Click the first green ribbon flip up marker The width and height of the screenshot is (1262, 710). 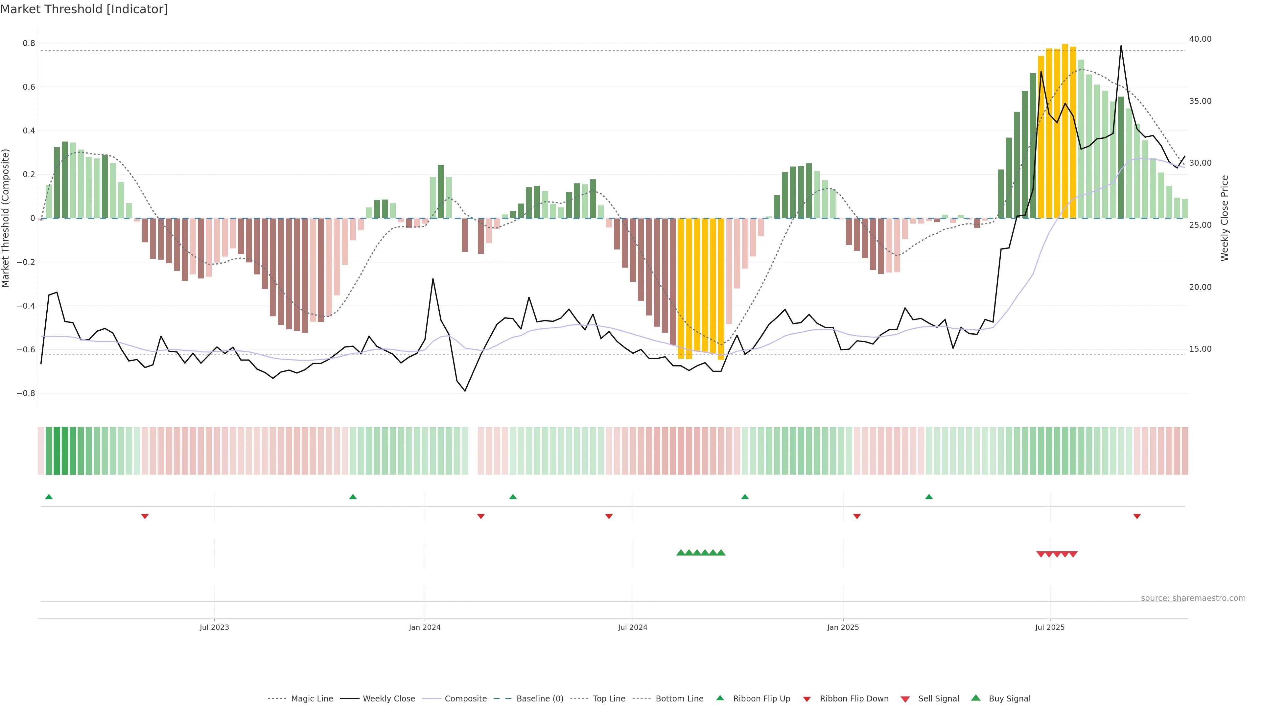coord(49,497)
